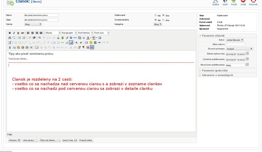
Task: Toggle italic formatting in the editor
Action: 14,33
